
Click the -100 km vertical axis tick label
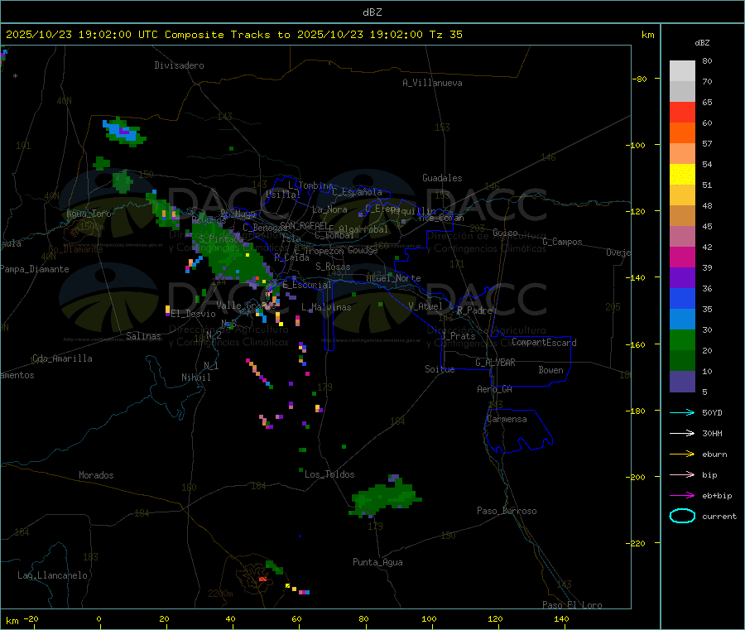(636, 146)
